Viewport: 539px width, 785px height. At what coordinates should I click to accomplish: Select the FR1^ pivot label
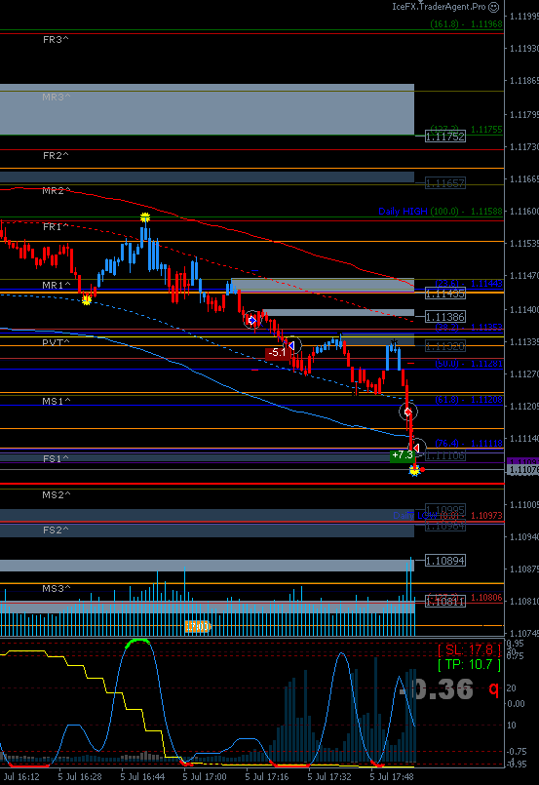[x=56, y=227]
